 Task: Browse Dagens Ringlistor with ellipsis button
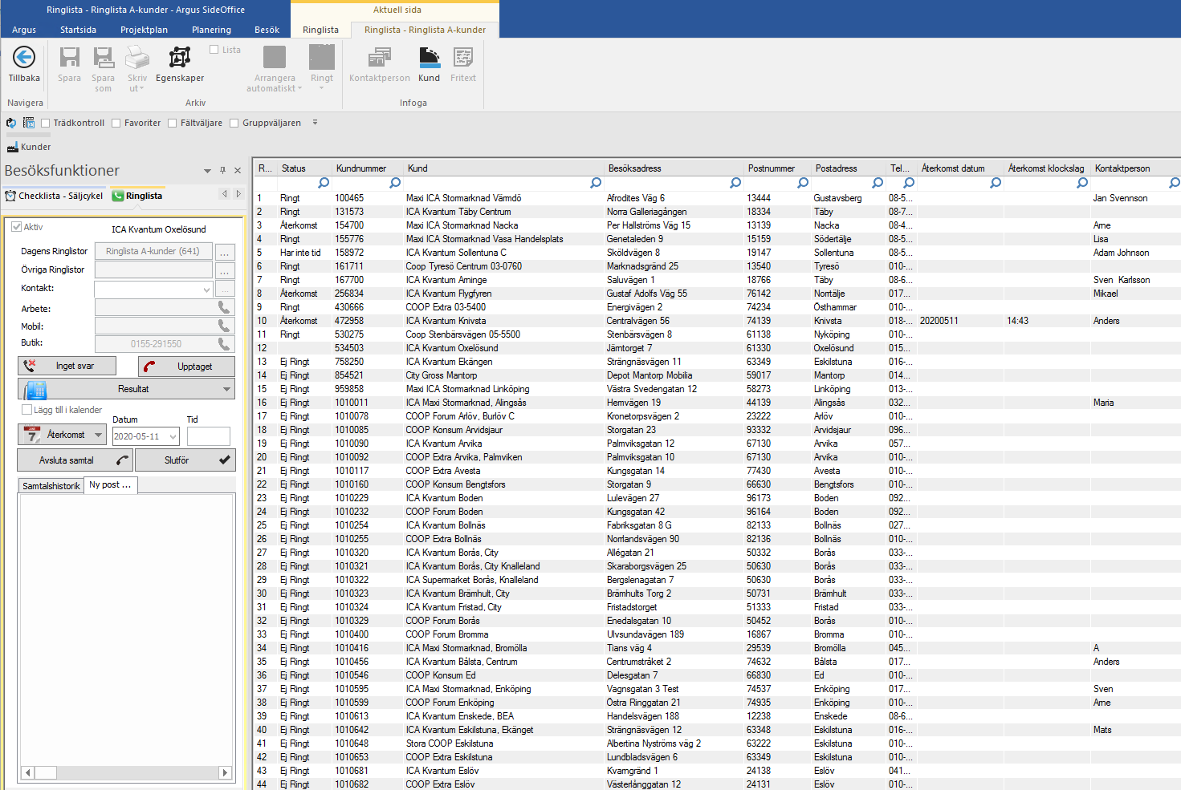tap(225, 252)
